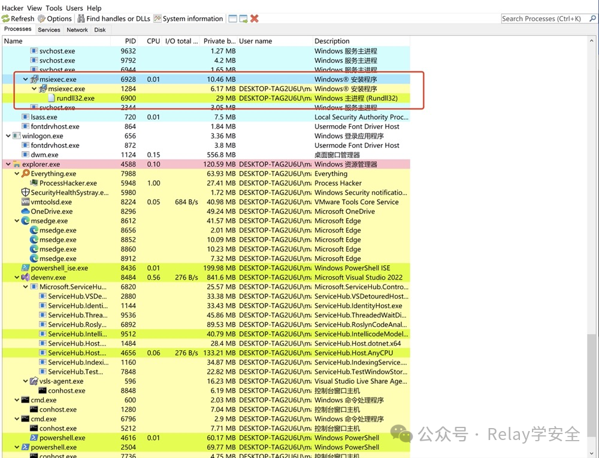Screen dimensions: 599x458
Task: Open the Users menu
Action: (74, 8)
